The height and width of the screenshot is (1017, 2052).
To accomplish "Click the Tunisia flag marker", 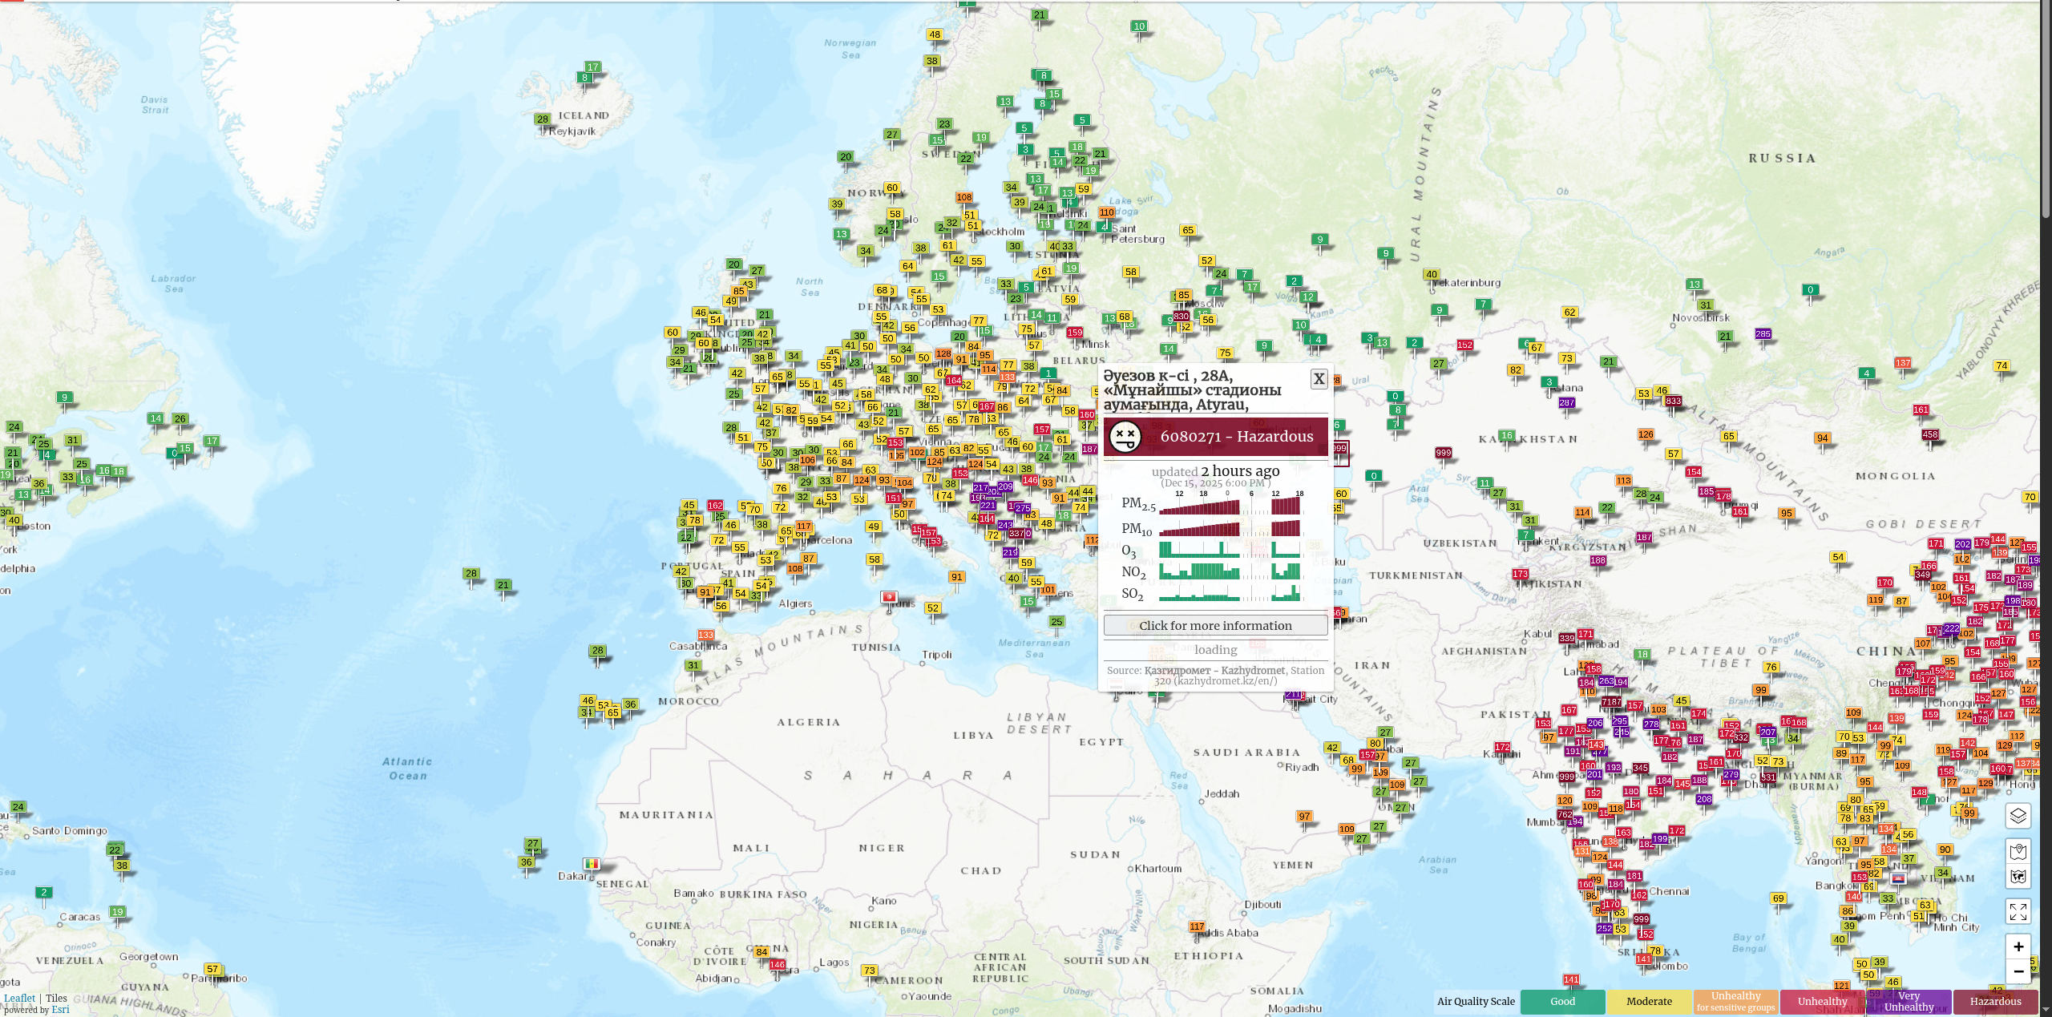I will point(888,597).
